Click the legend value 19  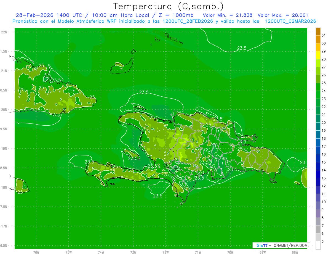[x=324, y=130]
